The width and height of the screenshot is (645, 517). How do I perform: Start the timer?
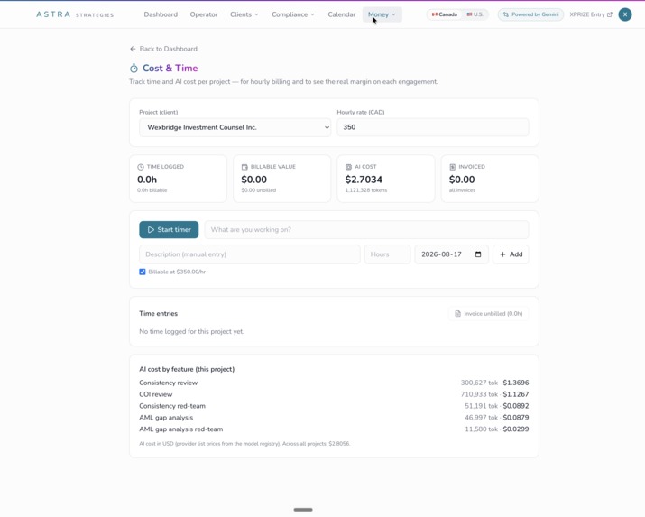point(169,229)
